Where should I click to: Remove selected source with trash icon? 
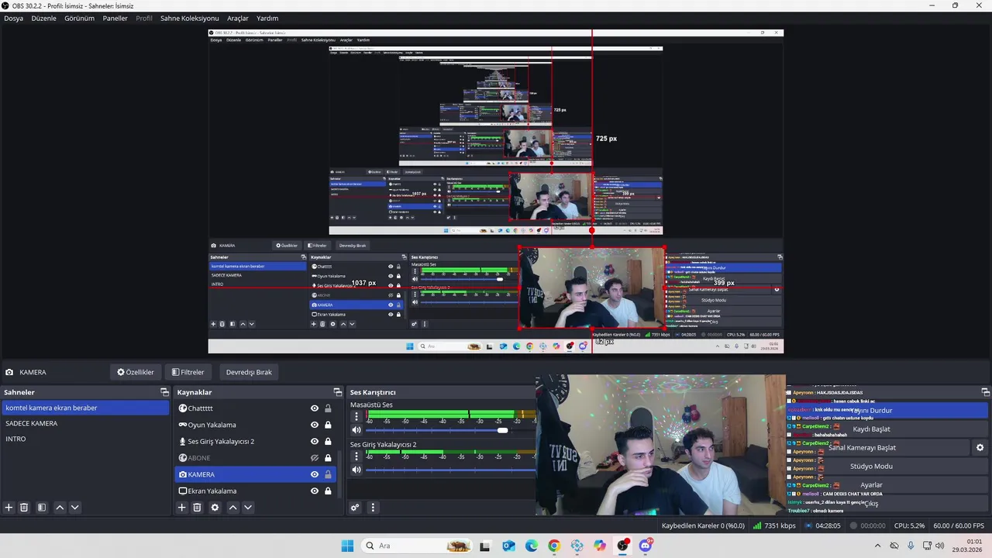click(x=197, y=508)
